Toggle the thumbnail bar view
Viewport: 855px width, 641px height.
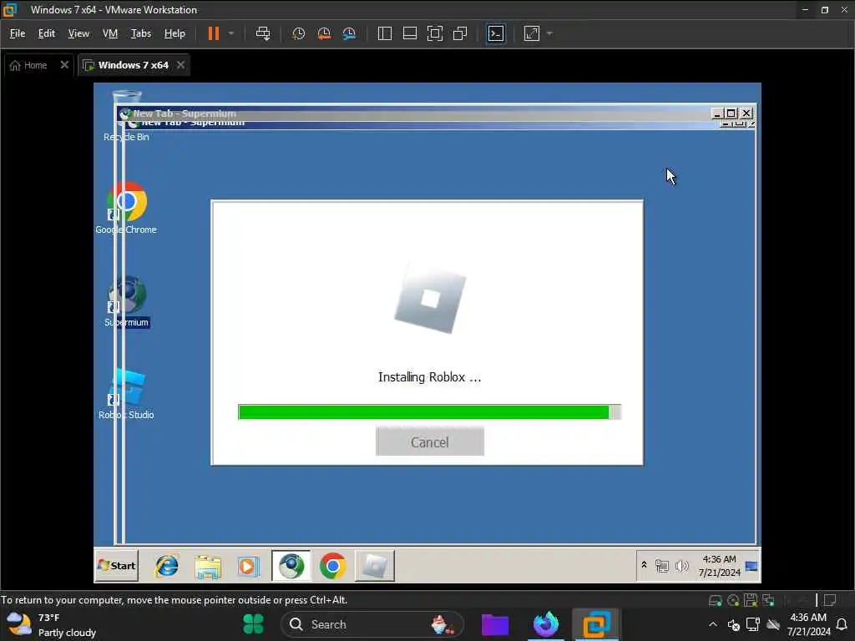[x=409, y=33]
